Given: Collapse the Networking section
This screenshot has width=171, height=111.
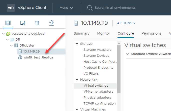Looking at the screenshot, I should tap(77, 80).
